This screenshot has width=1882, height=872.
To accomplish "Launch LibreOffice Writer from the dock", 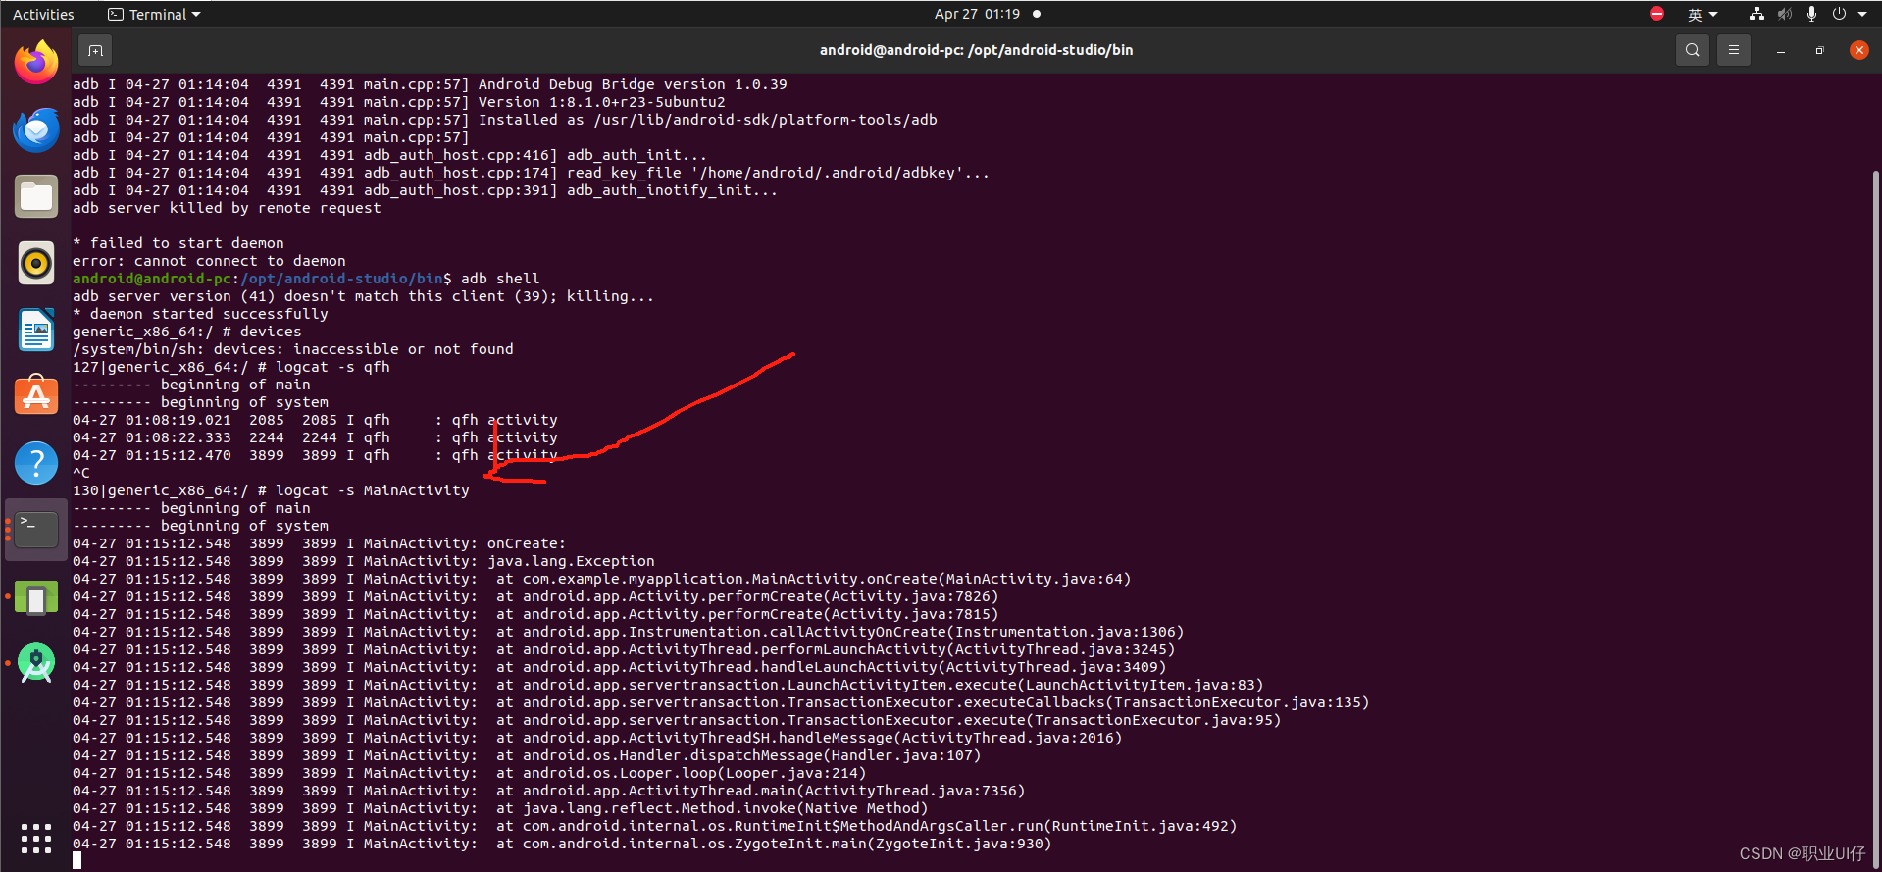I will (36, 330).
